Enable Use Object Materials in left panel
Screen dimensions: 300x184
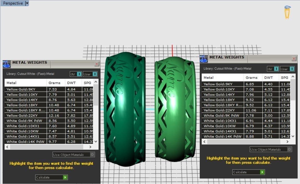74,154
